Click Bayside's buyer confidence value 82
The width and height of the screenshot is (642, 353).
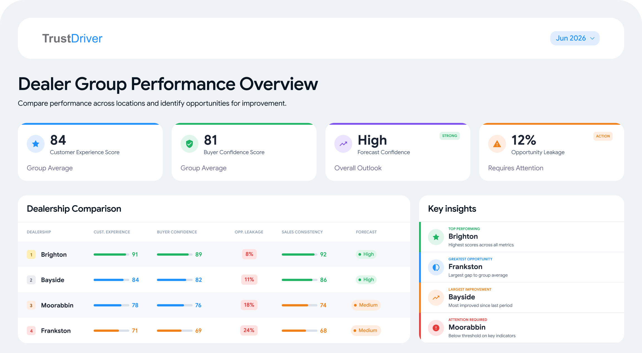(x=199, y=280)
